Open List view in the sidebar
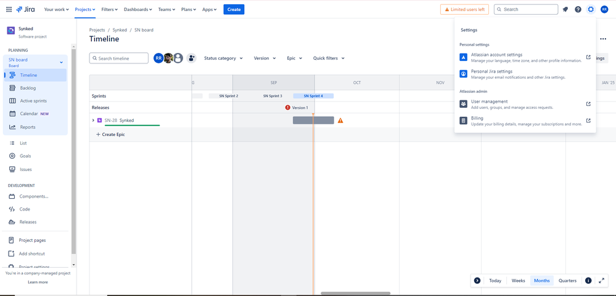Image resolution: width=616 pixels, height=296 pixels. [35, 143]
